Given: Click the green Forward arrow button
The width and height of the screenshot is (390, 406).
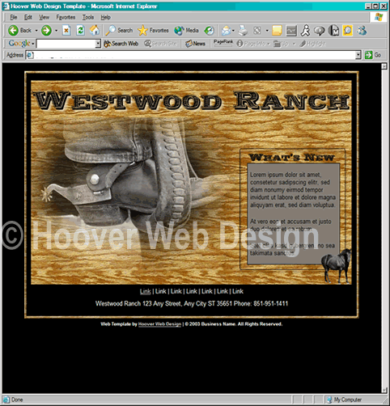Looking at the screenshot, I should (x=46, y=31).
